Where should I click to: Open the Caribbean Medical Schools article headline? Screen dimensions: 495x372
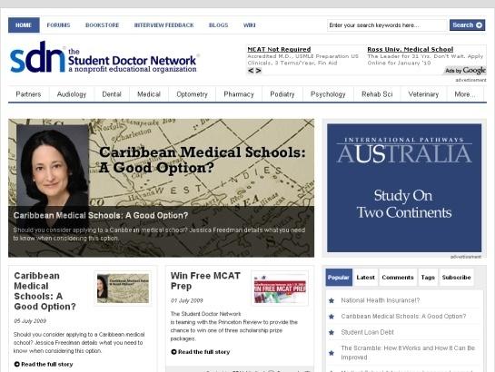(x=45, y=291)
